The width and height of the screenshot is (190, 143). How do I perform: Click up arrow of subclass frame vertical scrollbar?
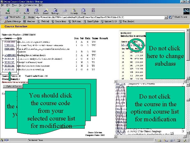coord(188,30)
